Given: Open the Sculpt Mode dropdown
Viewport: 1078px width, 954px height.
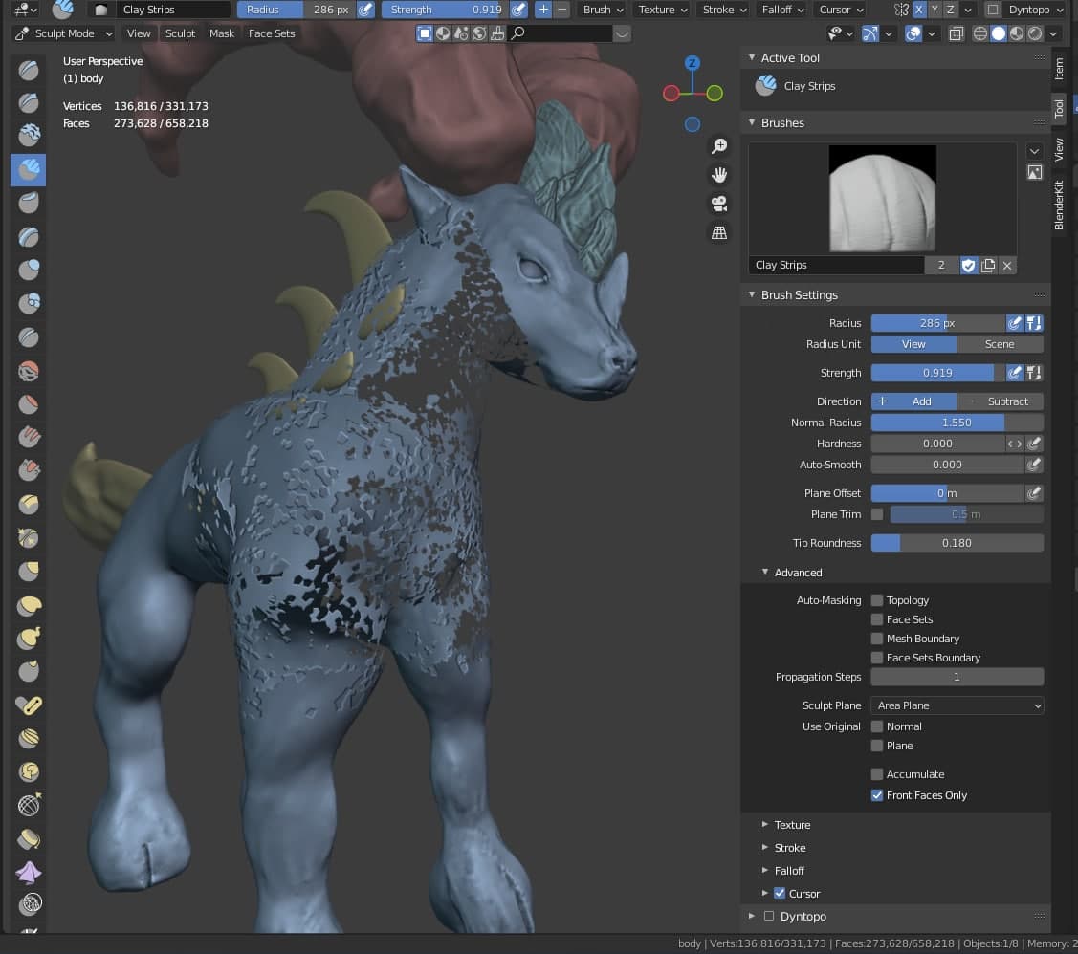Looking at the screenshot, I should tap(64, 33).
